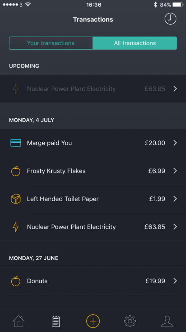Add new transaction with plus button

pos(93,321)
